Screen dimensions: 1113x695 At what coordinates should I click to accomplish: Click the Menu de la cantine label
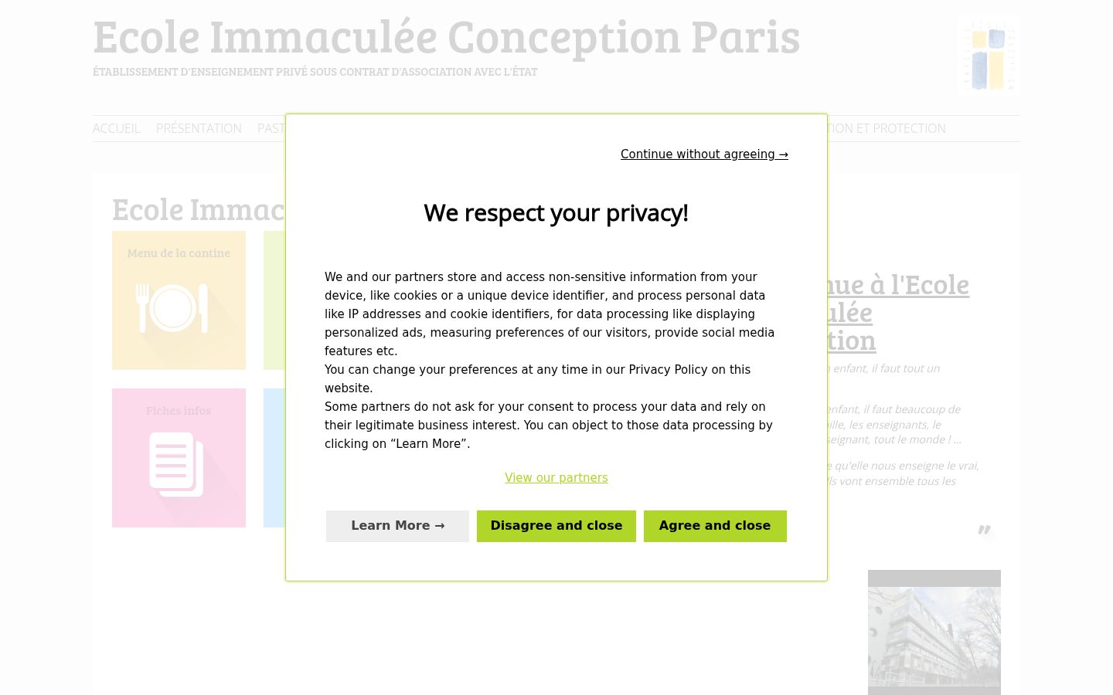[x=179, y=253]
